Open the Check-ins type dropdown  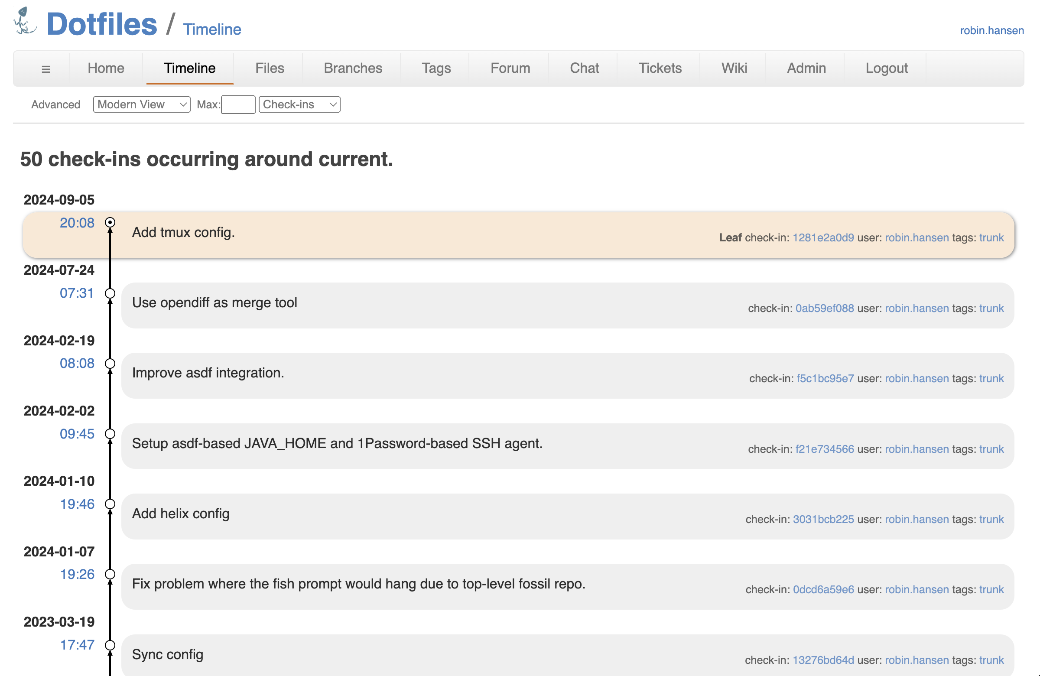299,104
